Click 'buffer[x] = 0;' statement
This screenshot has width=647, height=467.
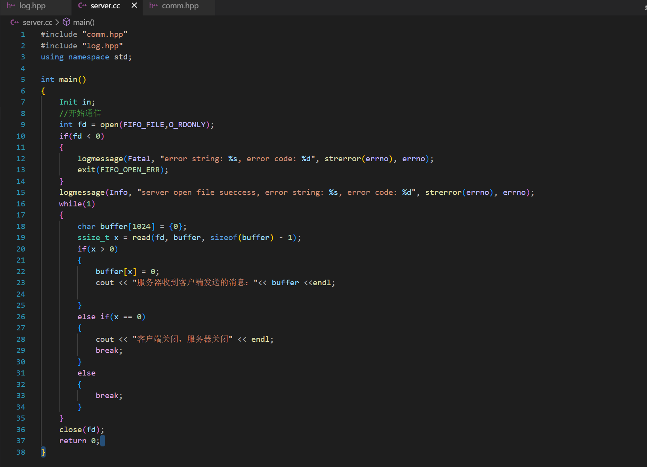coord(128,272)
